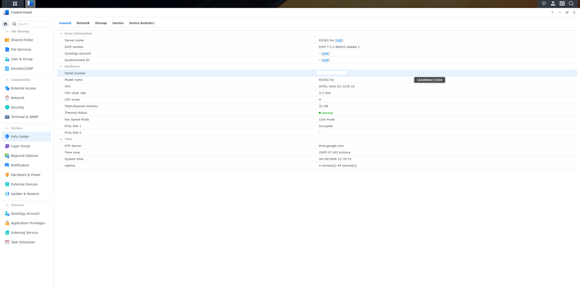The image size is (580, 288).
Task: Open File Services in sidebar
Action: [21, 49]
